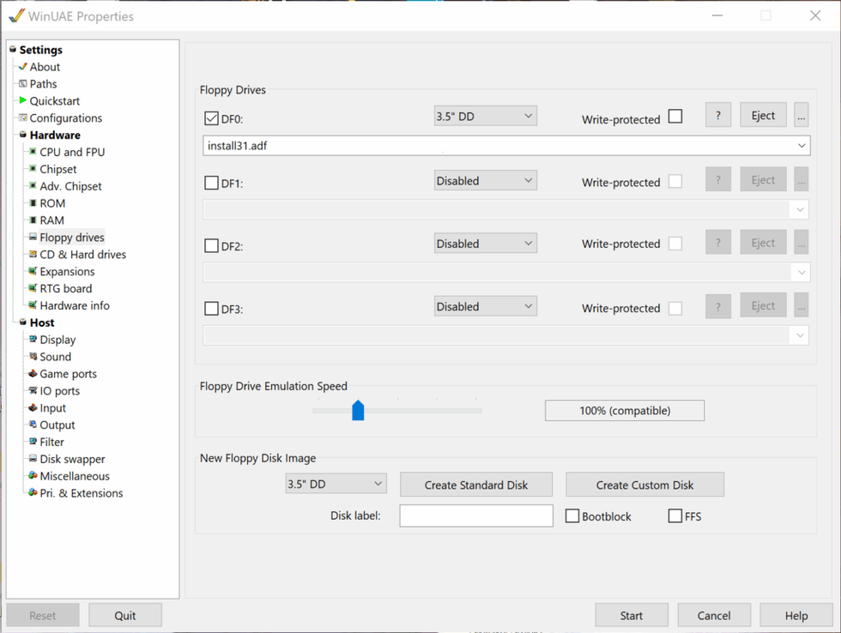The image size is (841, 633).
Task: Click the ROM chip icon
Action: tap(33, 203)
